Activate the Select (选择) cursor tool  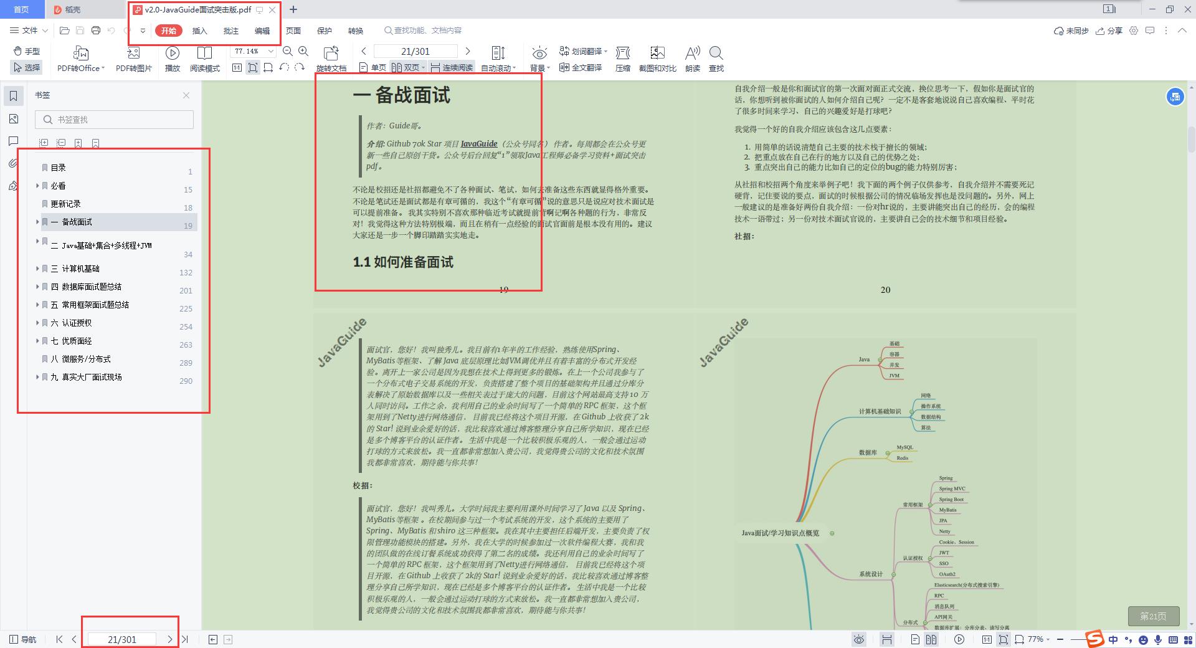27,67
